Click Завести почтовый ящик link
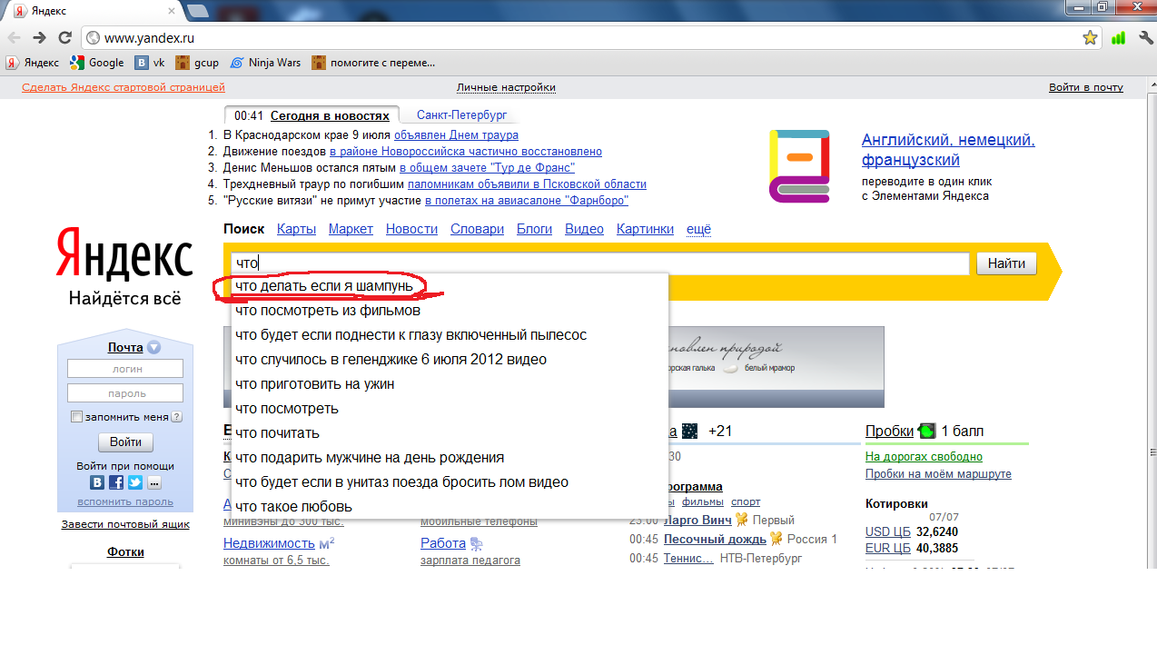 (125, 524)
